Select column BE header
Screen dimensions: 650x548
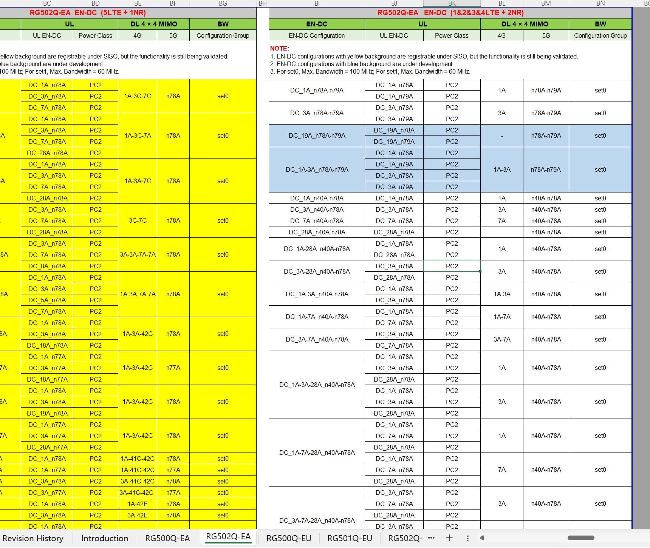coord(138,3)
